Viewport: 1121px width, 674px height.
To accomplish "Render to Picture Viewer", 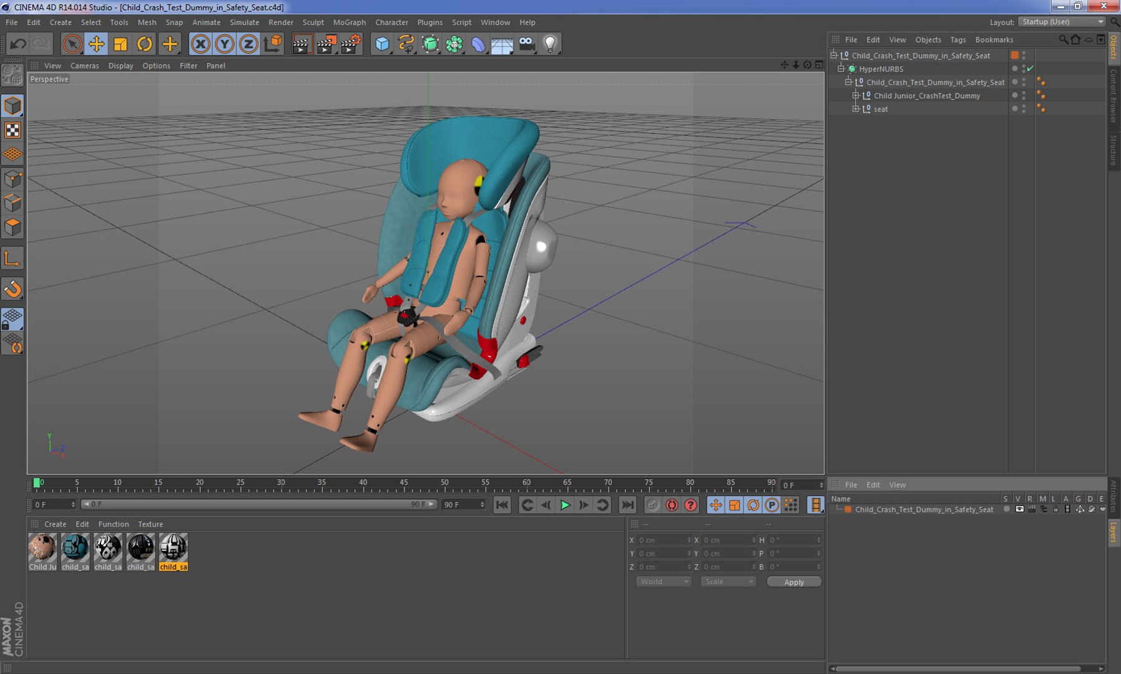I will click(x=326, y=44).
